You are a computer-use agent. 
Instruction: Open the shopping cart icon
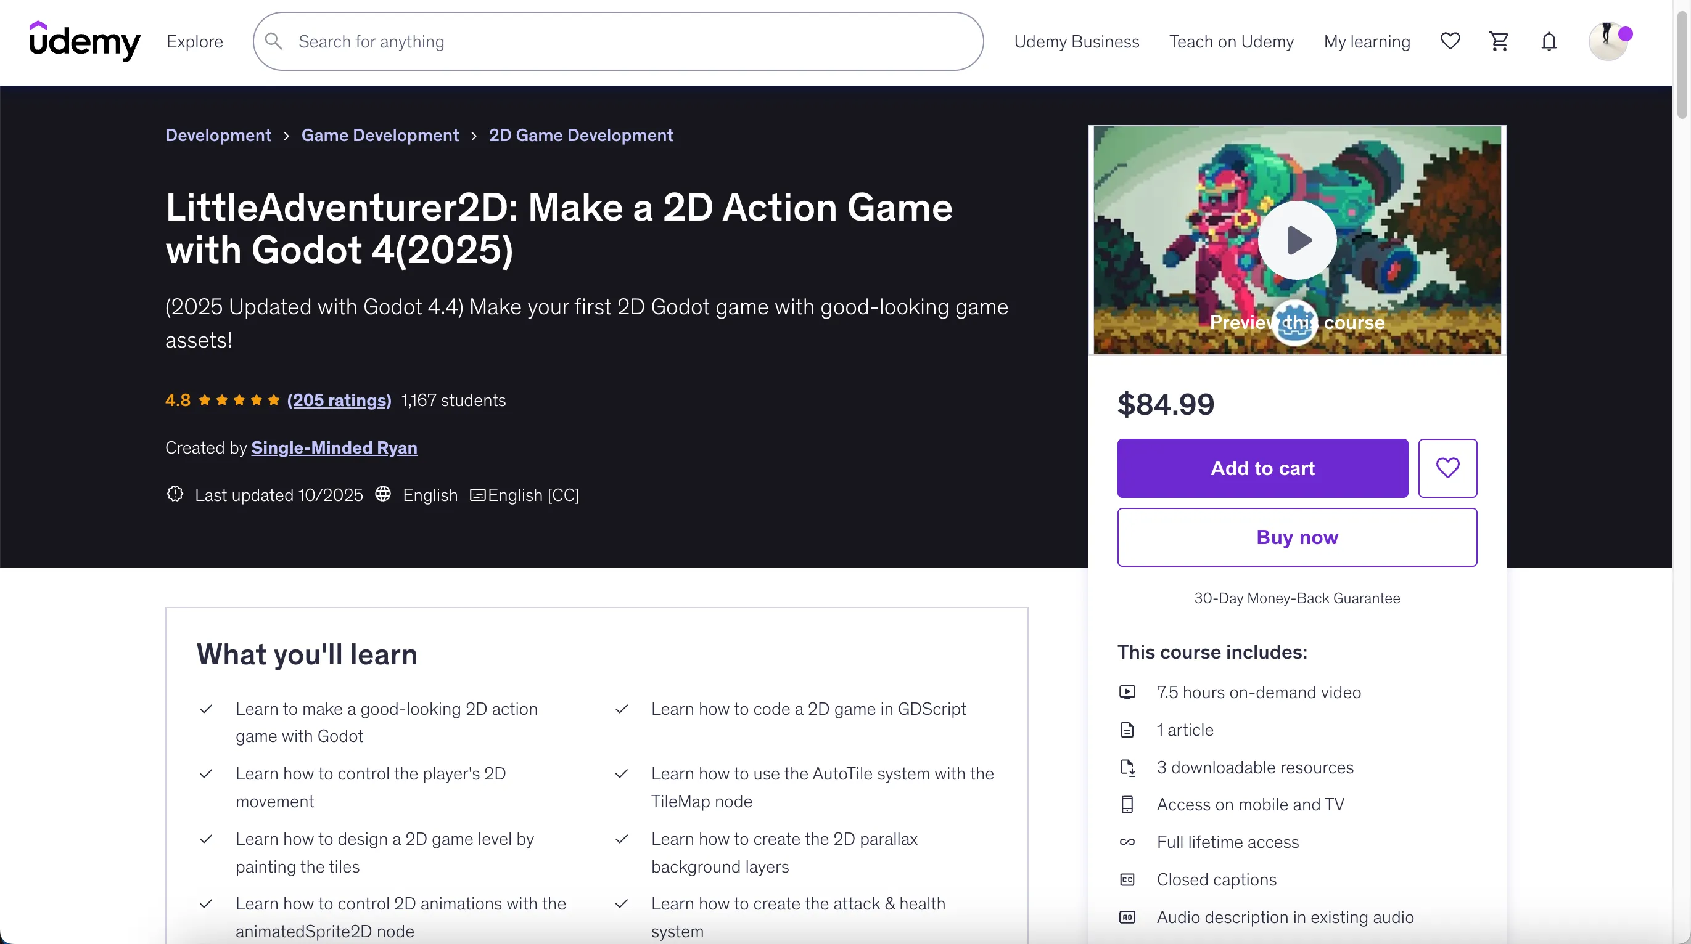[x=1499, y=41]
